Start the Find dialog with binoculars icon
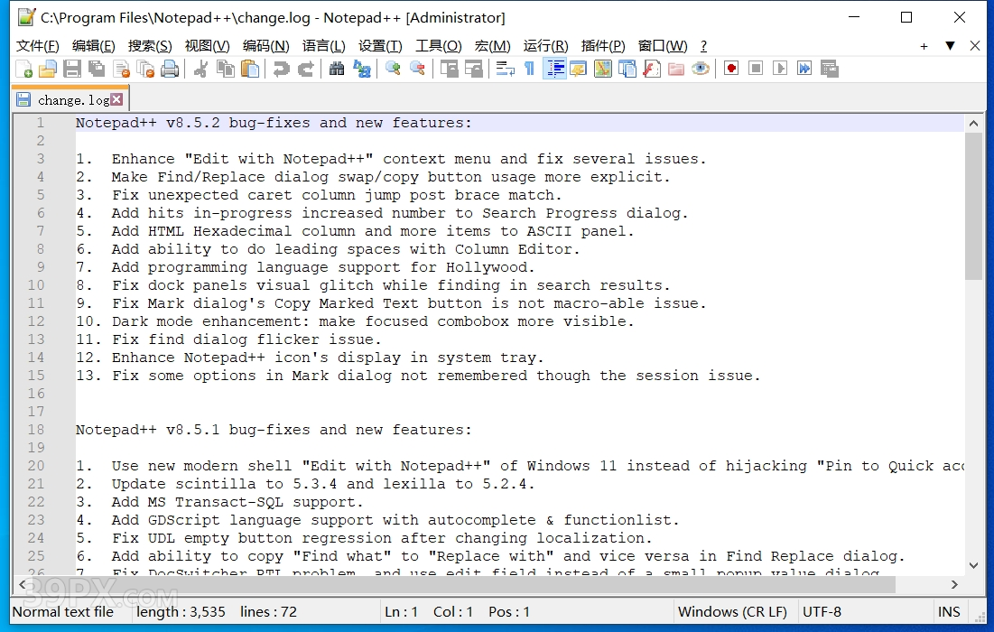Viewport: 994px width, 632px height. (335, 69)
